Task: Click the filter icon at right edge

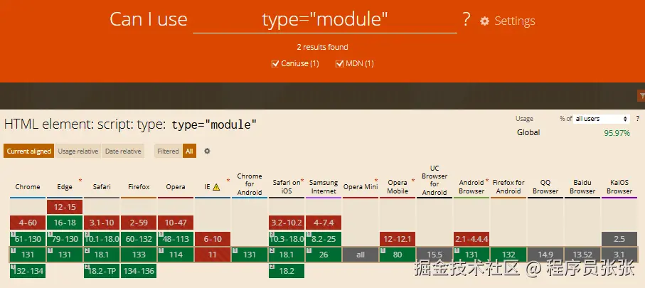Action: pyautogui.click(x=641, y=96)
